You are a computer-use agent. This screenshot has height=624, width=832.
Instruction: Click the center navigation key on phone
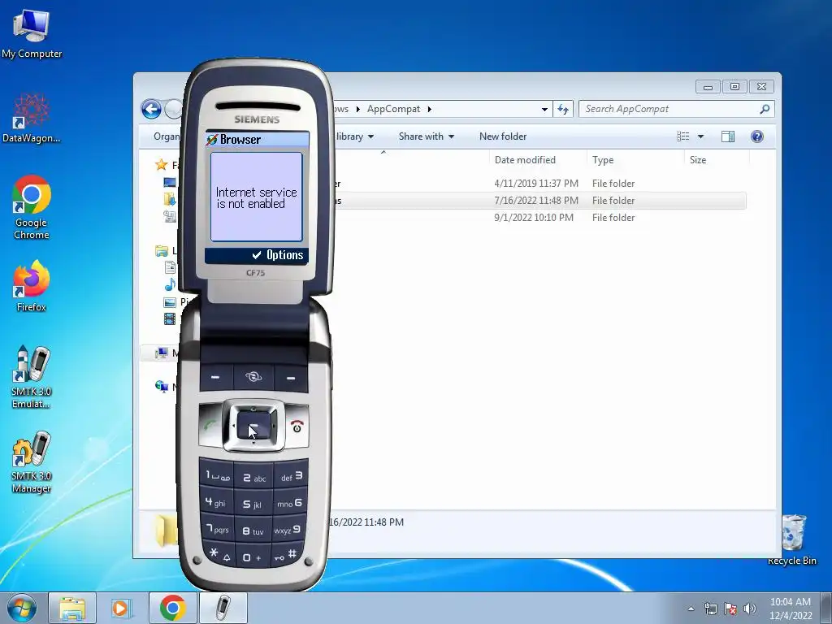click(x=253, y=426)
